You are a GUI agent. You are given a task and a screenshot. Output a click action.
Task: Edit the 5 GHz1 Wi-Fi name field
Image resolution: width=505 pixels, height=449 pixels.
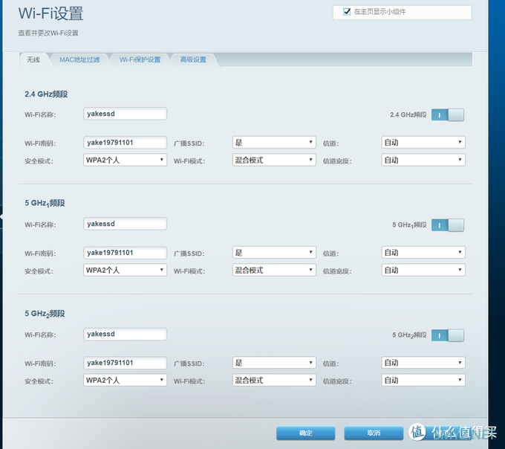[x=126, y=224]
